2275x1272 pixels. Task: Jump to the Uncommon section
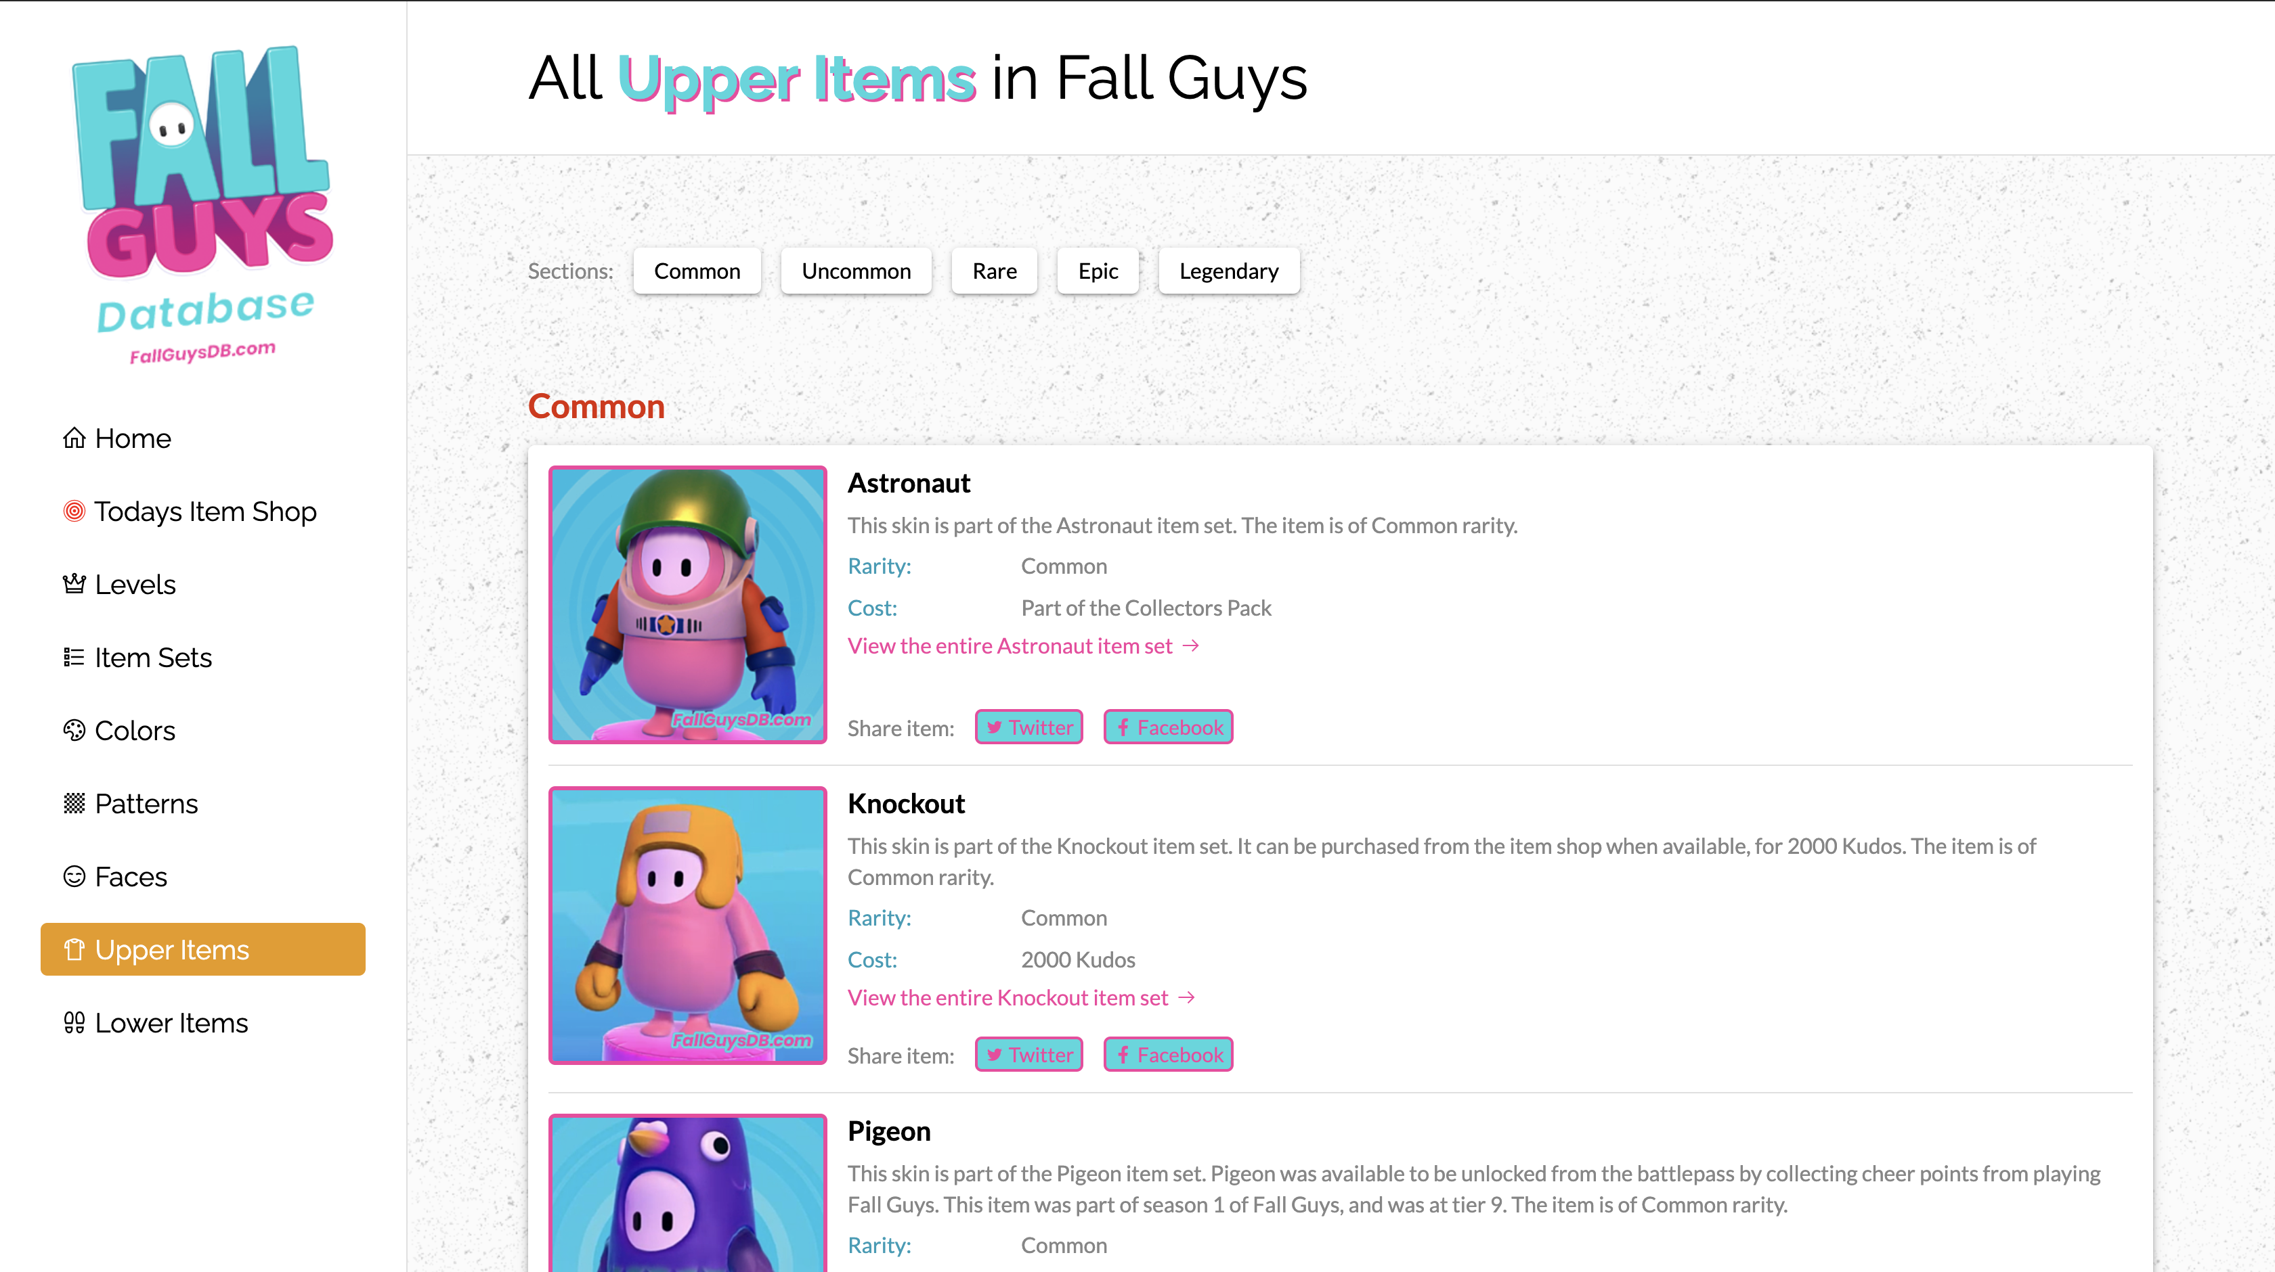(x=856, y=271)
